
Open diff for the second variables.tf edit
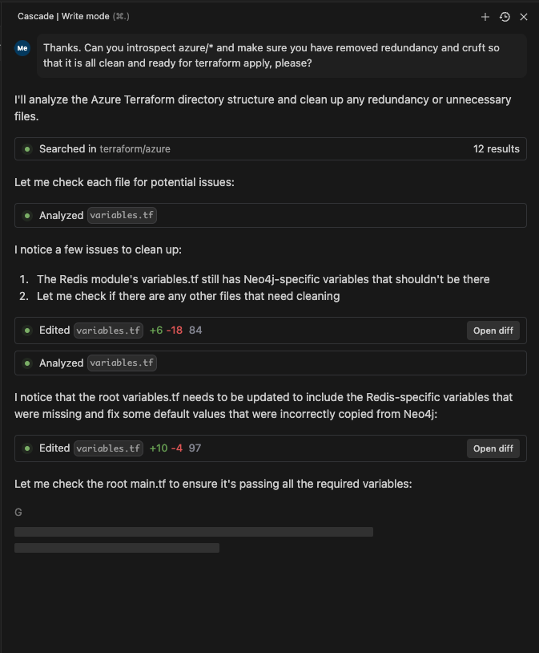tap(493, 448)
